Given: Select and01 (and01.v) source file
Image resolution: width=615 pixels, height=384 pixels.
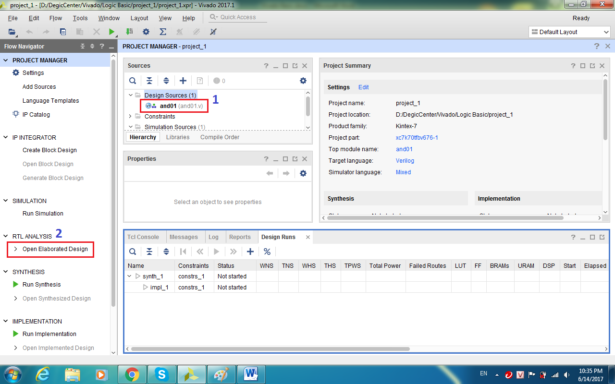Looking at the screenshot, I should 175,106.
